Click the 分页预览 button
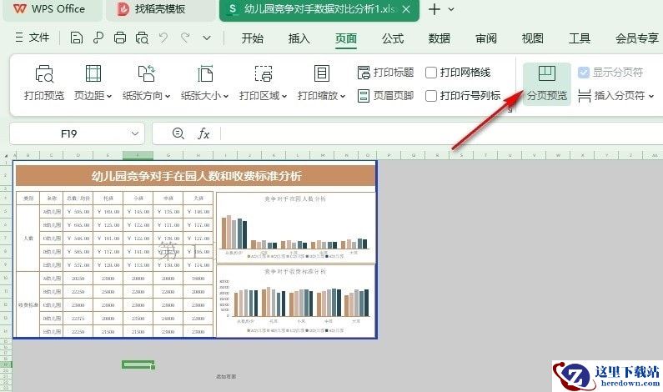 (x=547, y=83)
